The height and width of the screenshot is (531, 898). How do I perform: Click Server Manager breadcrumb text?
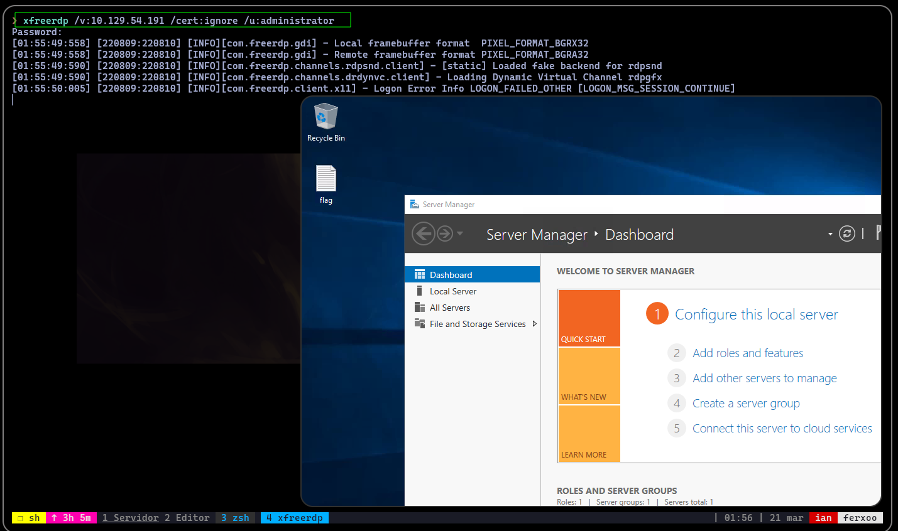point(537,235)
